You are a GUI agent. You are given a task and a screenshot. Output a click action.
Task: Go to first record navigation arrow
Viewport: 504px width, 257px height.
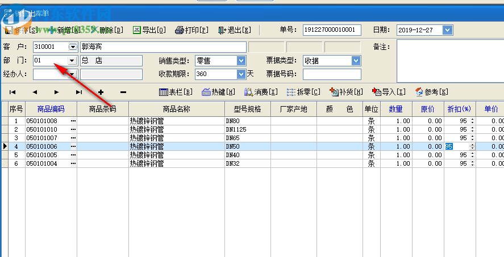pos(12,92)
